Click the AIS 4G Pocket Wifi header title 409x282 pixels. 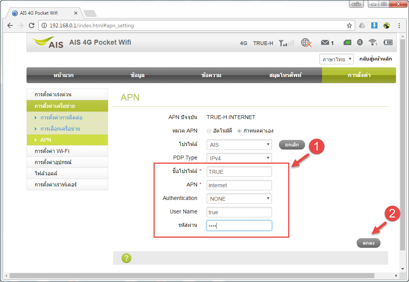pyautogui.click(x=100, y=42)
